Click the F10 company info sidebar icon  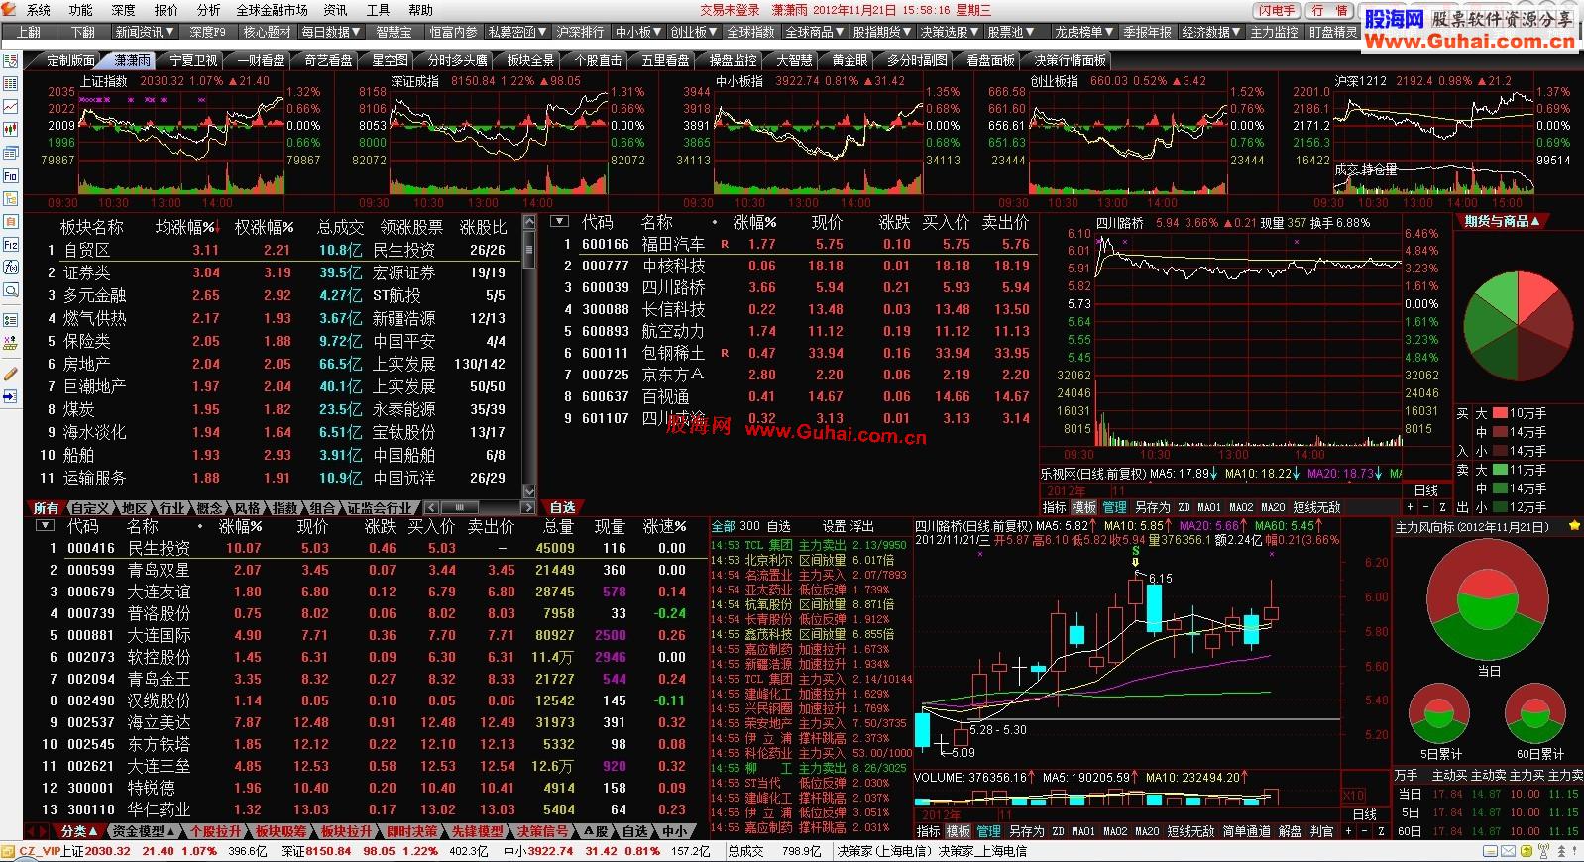tap(11, 175)
